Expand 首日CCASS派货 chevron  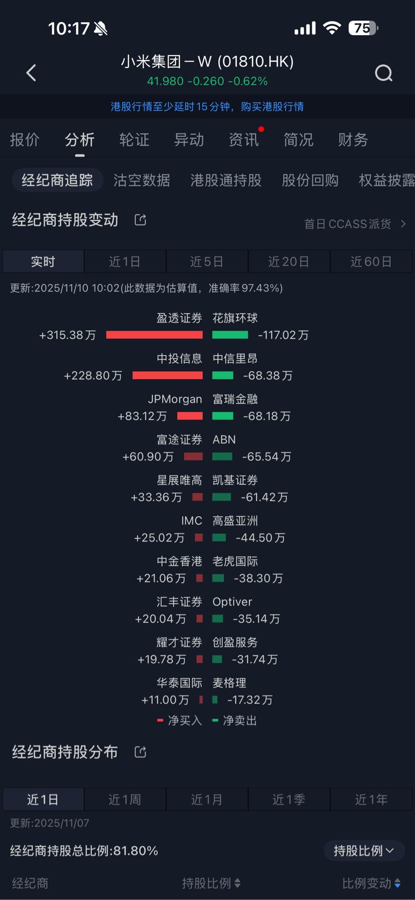(403, 224)
